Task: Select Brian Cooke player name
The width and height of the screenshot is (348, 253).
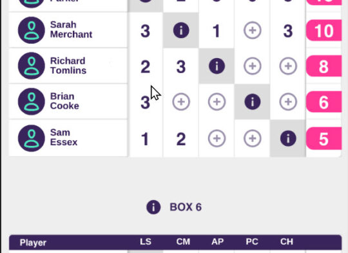Action: click(x=64, y=101)
